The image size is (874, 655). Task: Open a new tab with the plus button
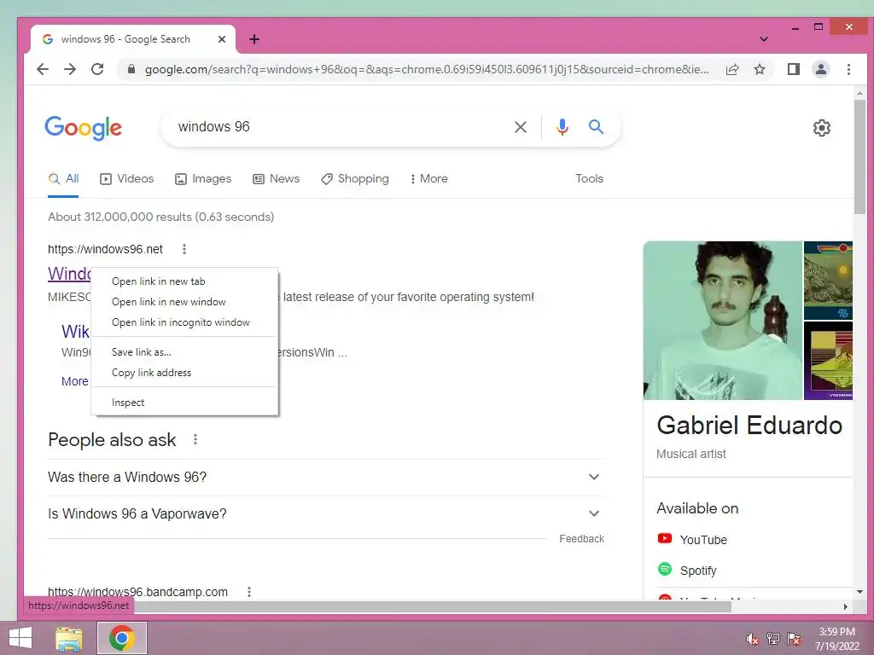click(x=254, y=39)
